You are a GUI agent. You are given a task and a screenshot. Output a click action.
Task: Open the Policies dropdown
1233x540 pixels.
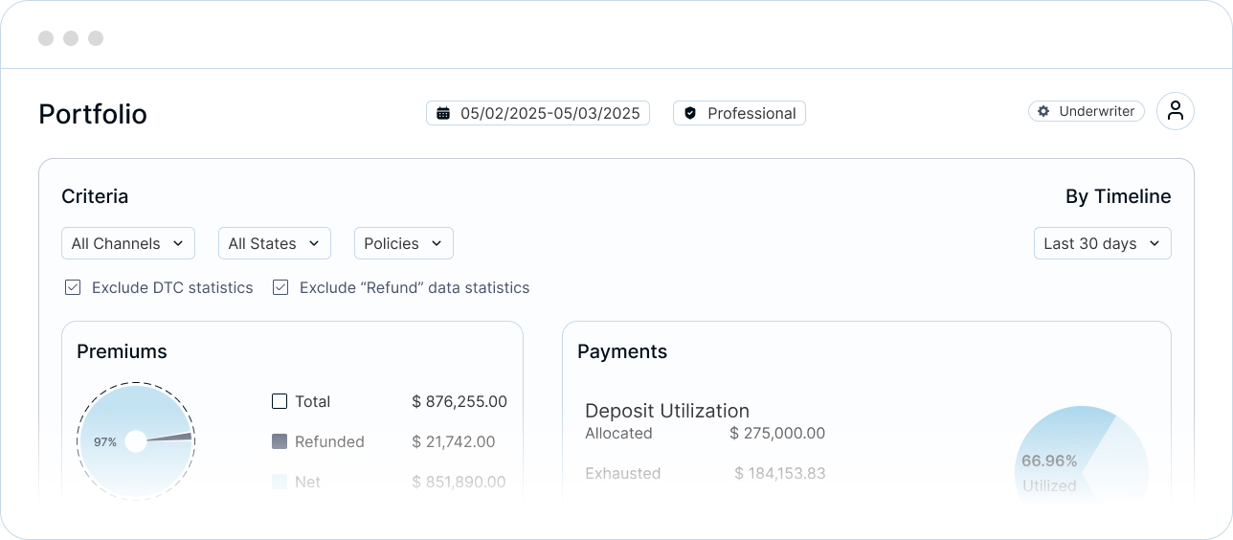coord(404,243)
